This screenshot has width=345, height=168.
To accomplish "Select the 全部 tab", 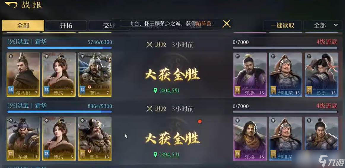I will 23,25.
